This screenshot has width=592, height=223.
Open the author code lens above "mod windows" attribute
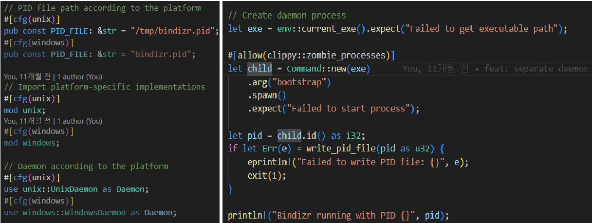(53, 121)
